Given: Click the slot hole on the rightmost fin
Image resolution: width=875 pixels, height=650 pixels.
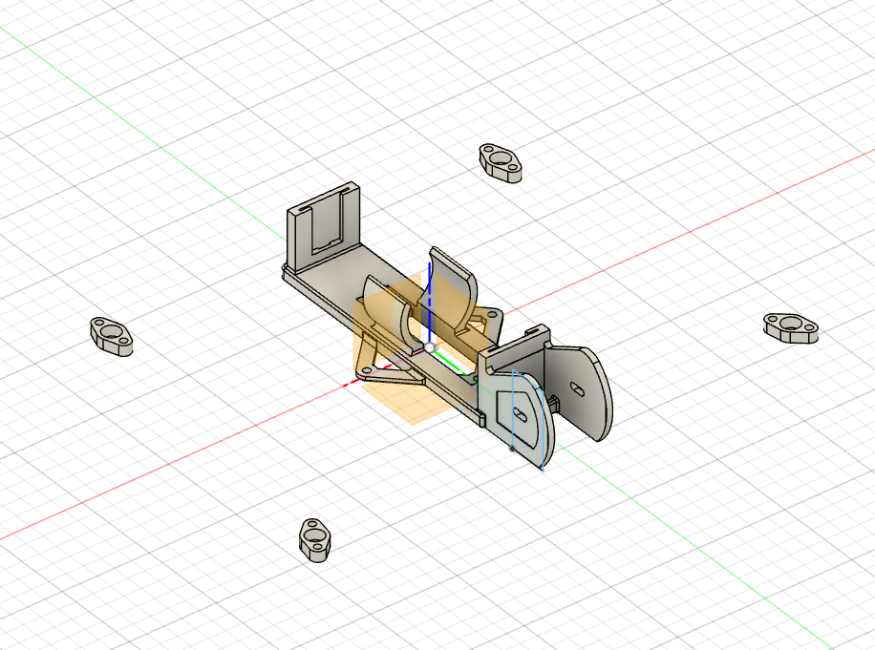Looking at the screenshot, I should point(577,388).
